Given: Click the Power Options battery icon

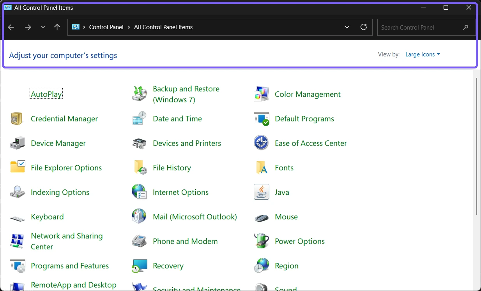Looking at the screenshot, I should (x=261, y=241).
